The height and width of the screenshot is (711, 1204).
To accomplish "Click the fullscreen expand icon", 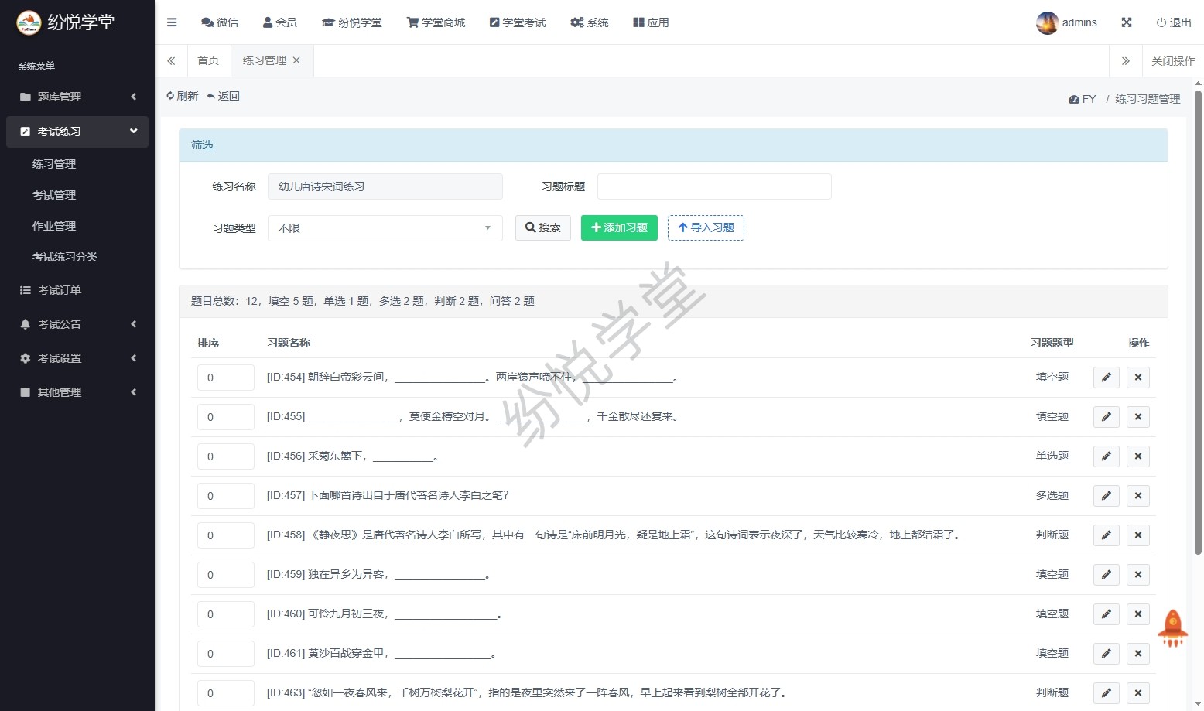I will [x=1127, y=22].
